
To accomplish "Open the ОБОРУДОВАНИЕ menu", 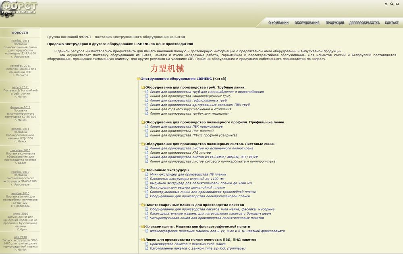I will pyautogui.click(x=307, y=23).
